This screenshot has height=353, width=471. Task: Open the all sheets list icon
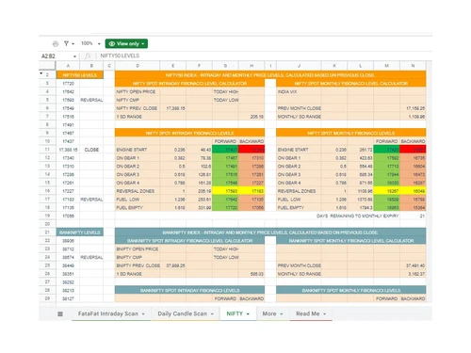click(60, 313)
